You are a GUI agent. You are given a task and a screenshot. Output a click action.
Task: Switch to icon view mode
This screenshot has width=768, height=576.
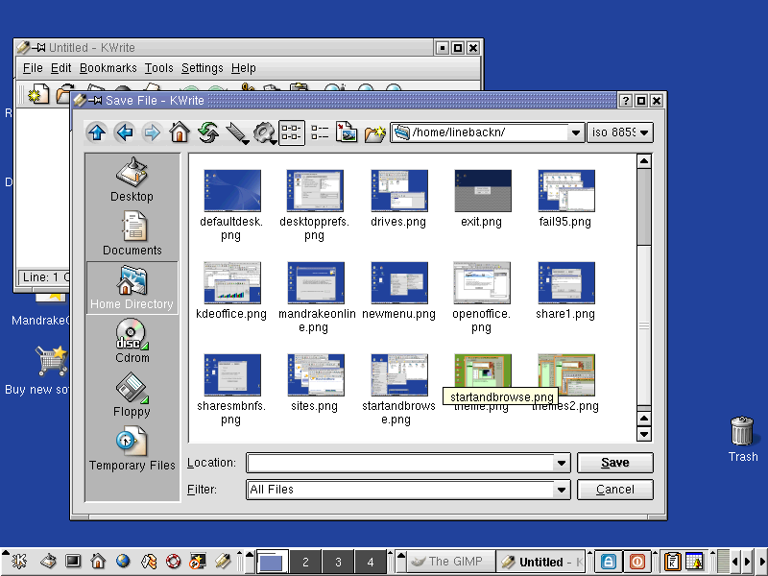pyautogui.click(x=292, y=132)
